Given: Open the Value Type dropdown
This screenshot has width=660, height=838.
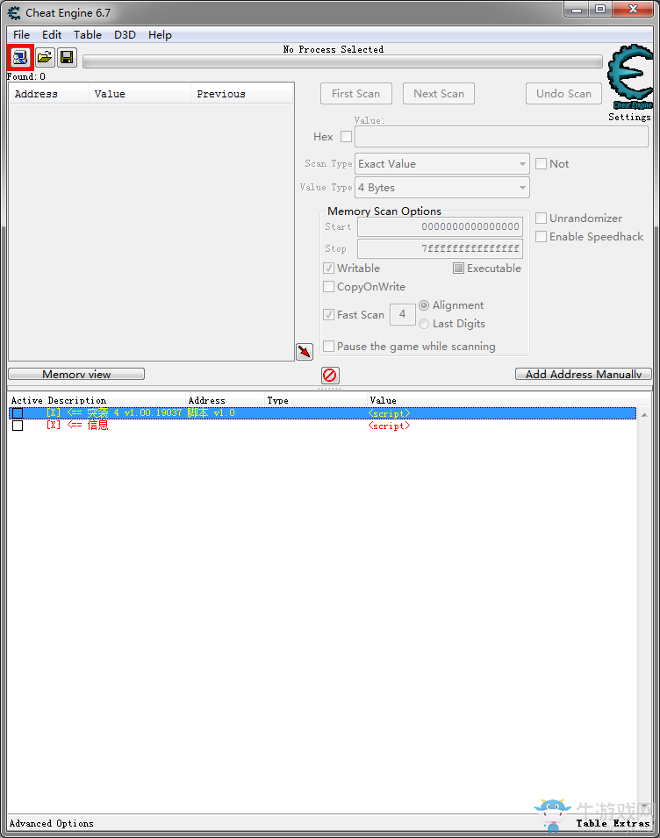Looking at the screenshot, I should tap(442, 188).
